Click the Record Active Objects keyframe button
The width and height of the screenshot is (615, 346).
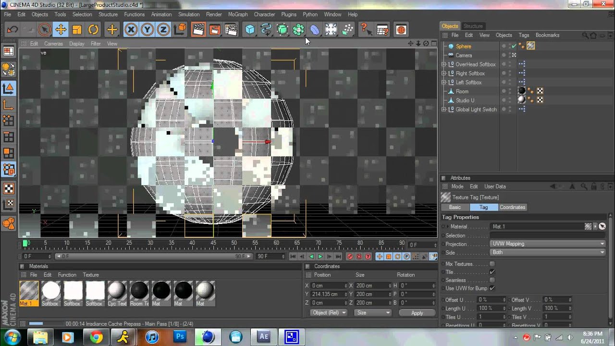(350, 257)
